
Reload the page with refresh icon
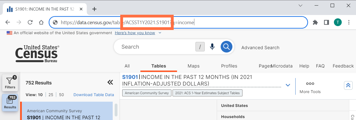pos(30,22)
